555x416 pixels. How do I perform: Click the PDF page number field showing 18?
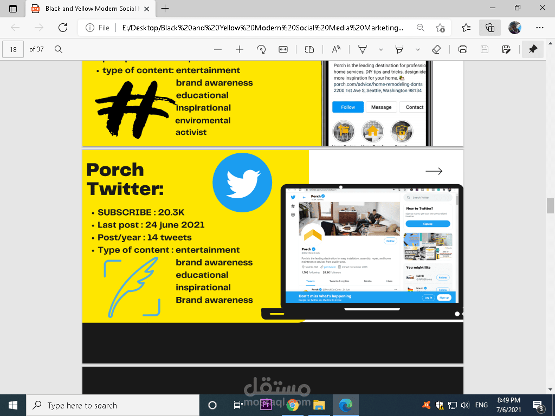point(13,49)
